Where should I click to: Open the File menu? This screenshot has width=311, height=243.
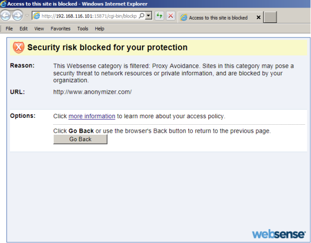point(9,28)
